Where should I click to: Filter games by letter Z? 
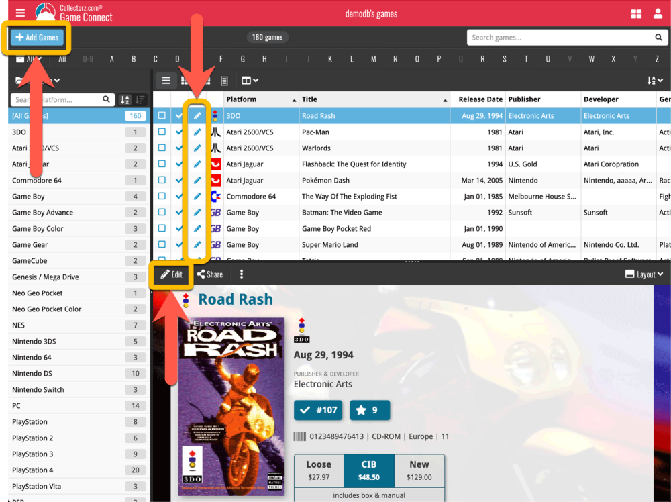(657, 59)
